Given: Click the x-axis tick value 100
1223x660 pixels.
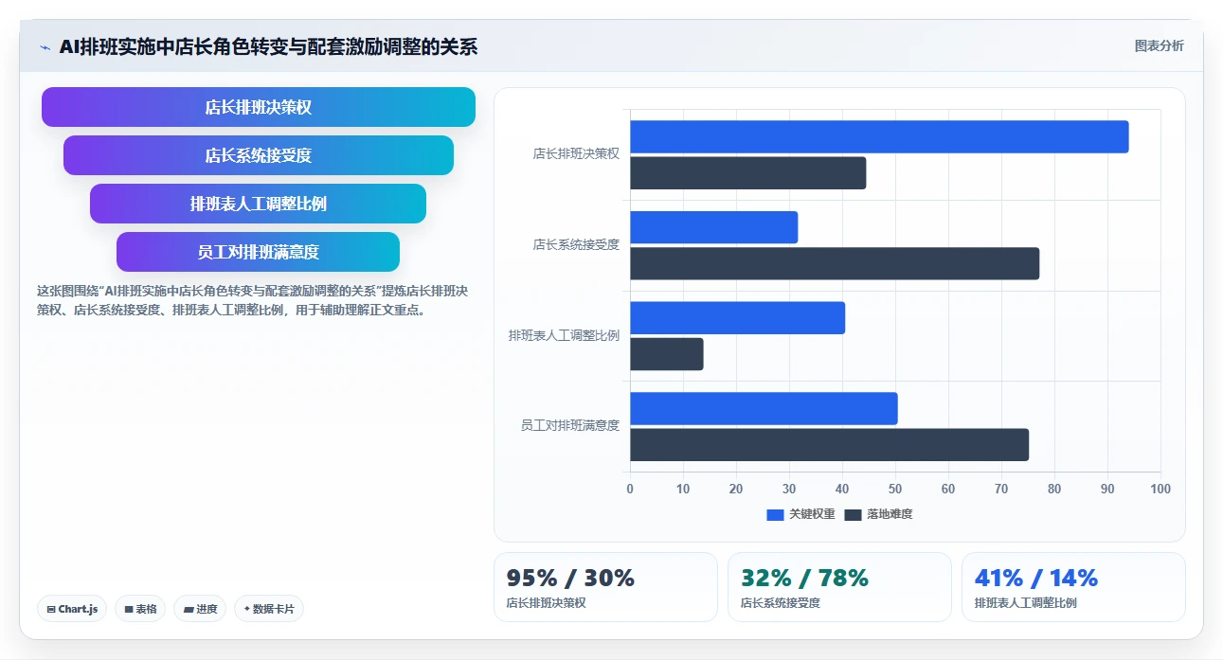Looking at the screenshot, I should pos(1160,489).
